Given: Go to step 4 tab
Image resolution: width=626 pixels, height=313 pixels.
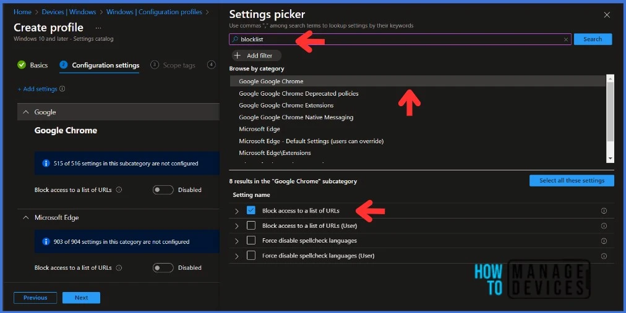Looking at the screenshot, I should tap(212, 64).
